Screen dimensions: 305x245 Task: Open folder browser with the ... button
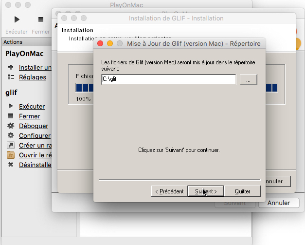click(x=248, y=80)
